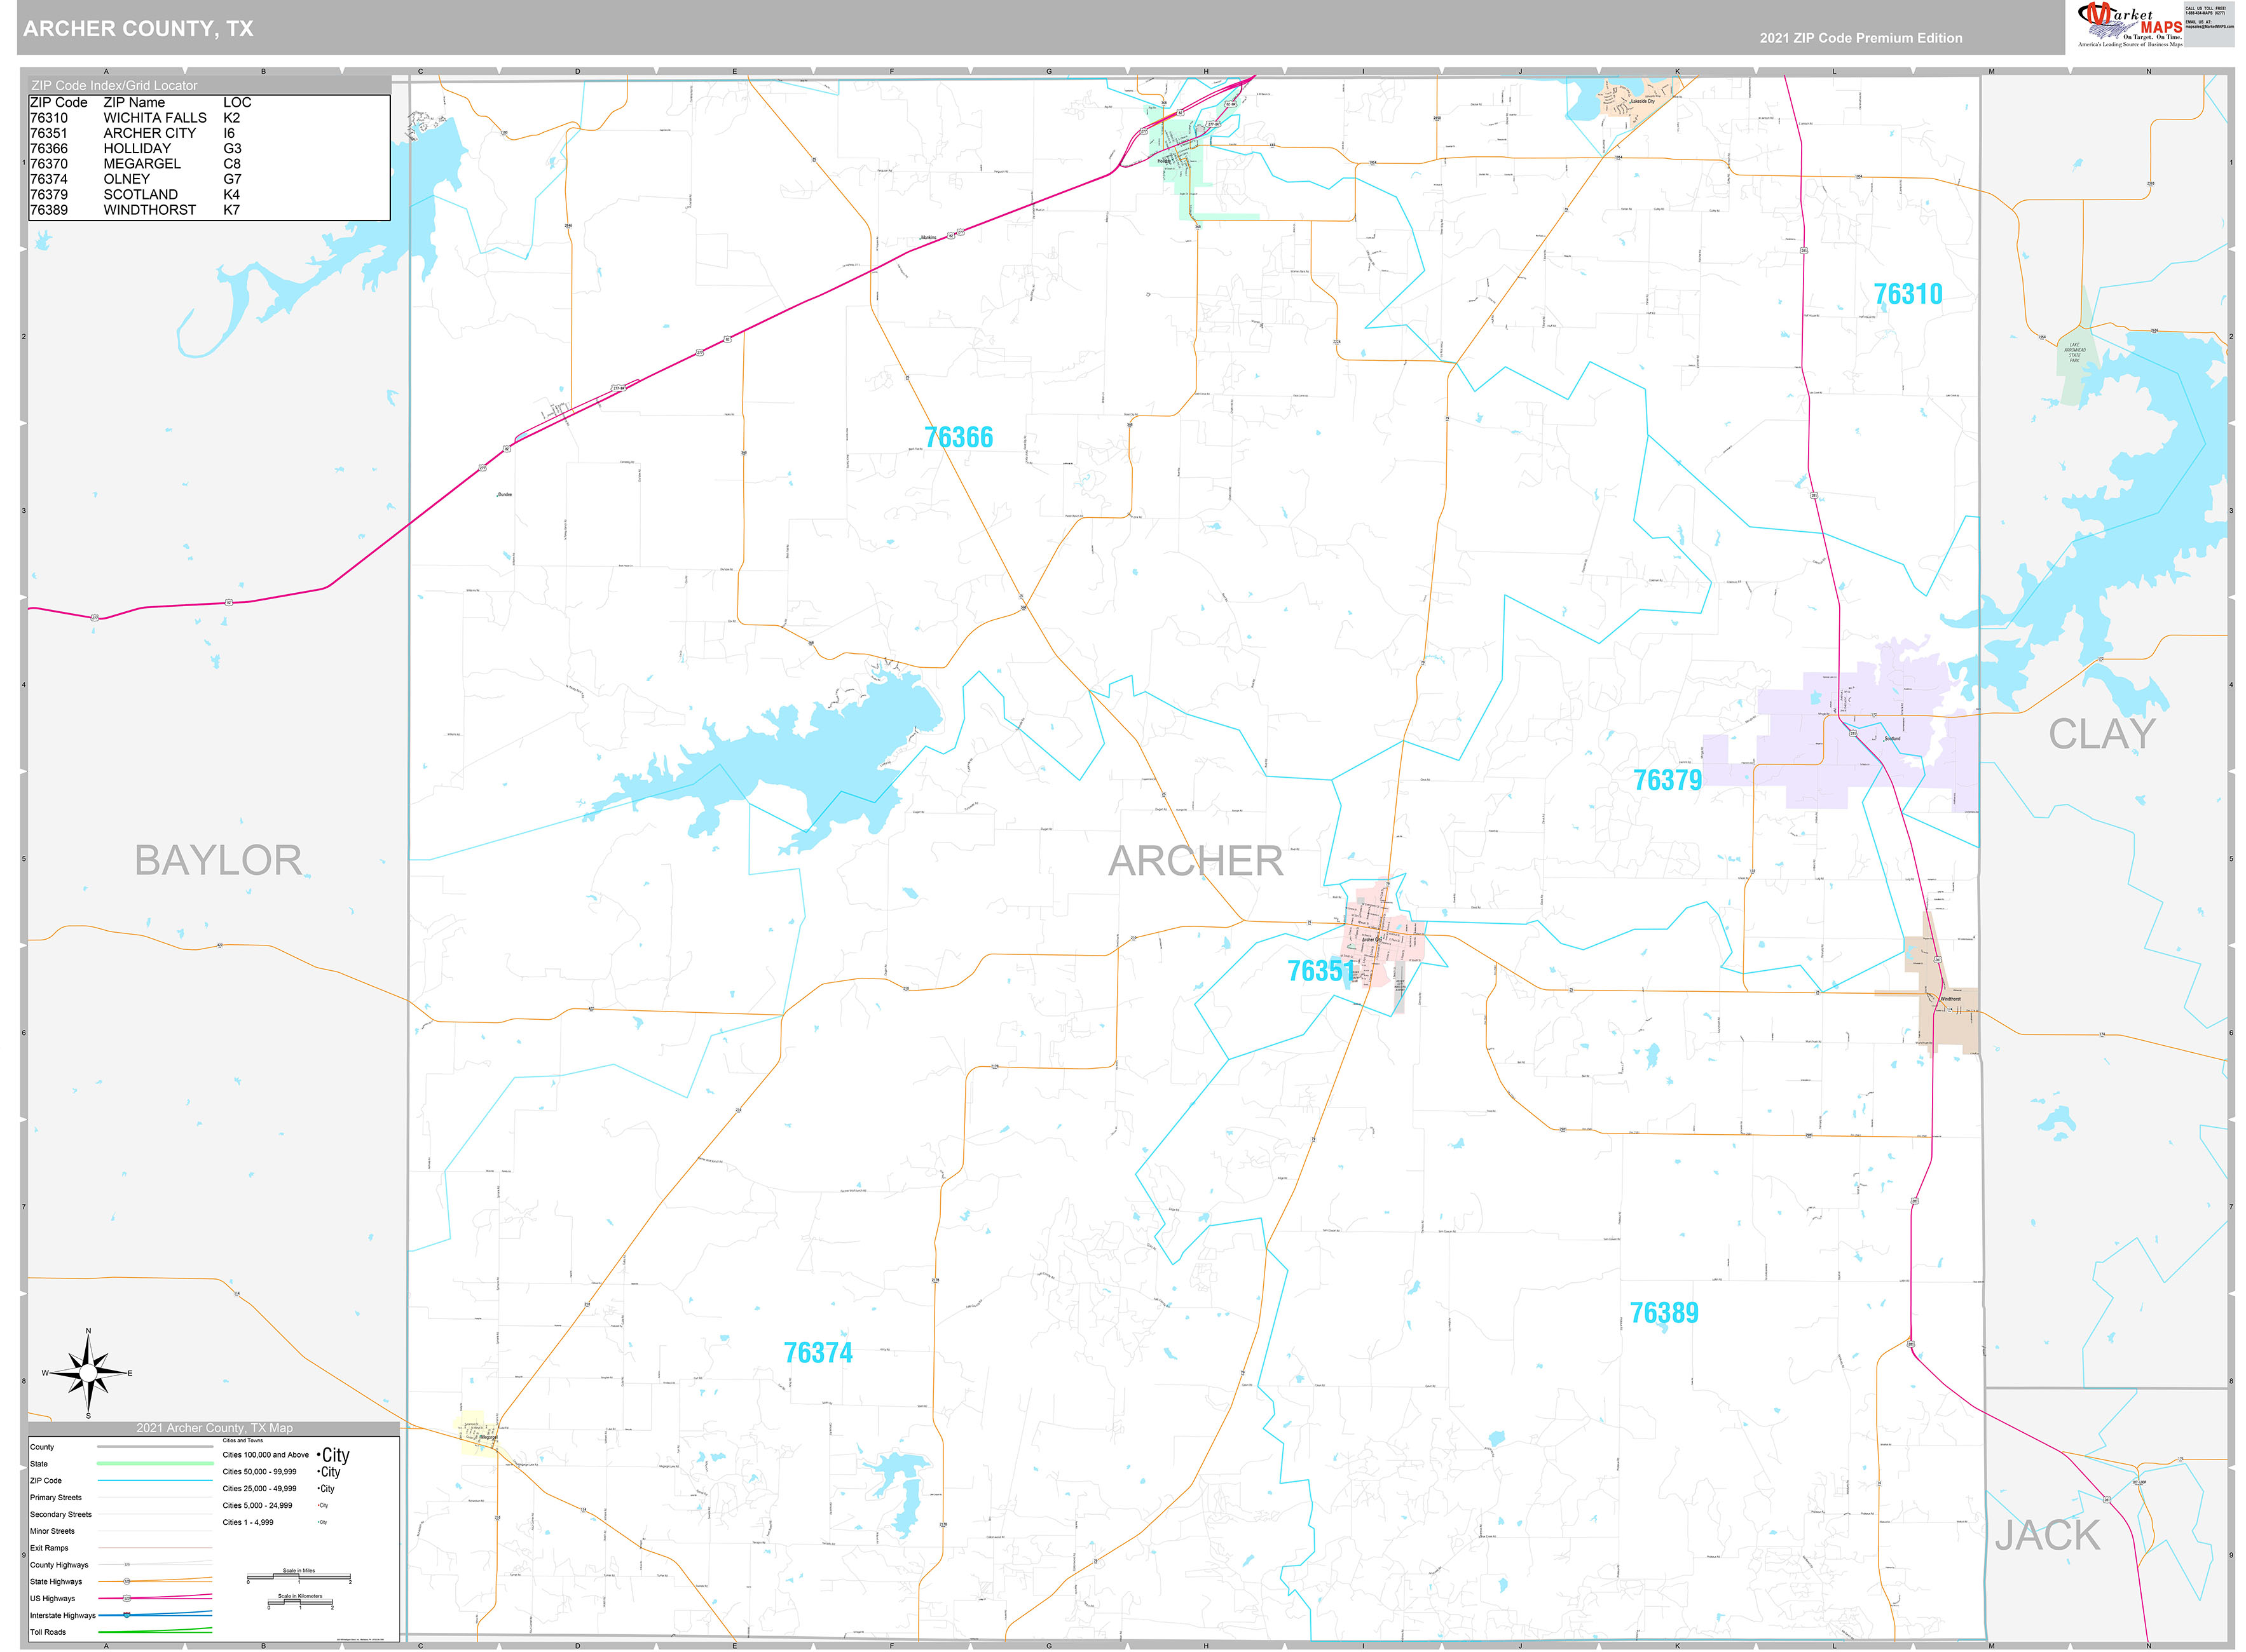The width and height of the screenshot is (2246, 1652).
Task: Click the US Highways shield symbol in legend
Action: (x=127, y=1599)
